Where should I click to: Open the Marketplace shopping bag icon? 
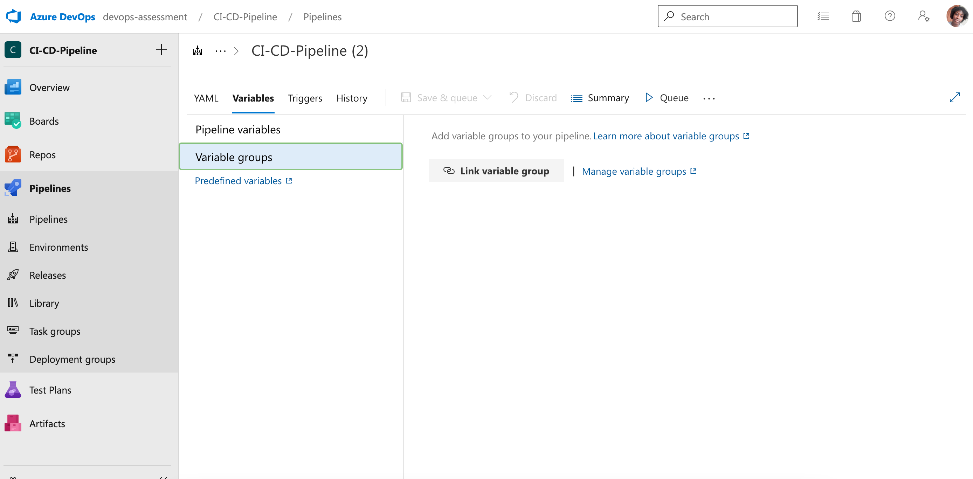[x=856, y=16]
